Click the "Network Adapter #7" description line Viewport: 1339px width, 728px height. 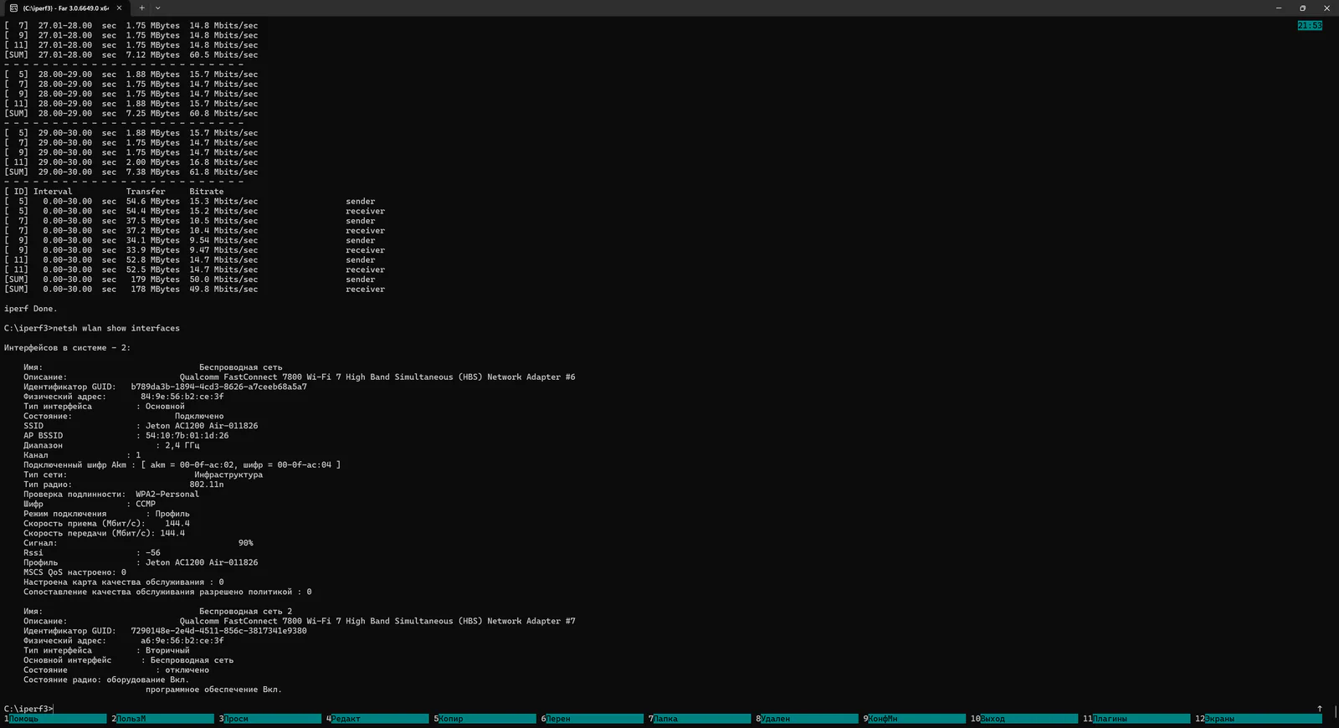pyautogui.click(x=377, y=621)
